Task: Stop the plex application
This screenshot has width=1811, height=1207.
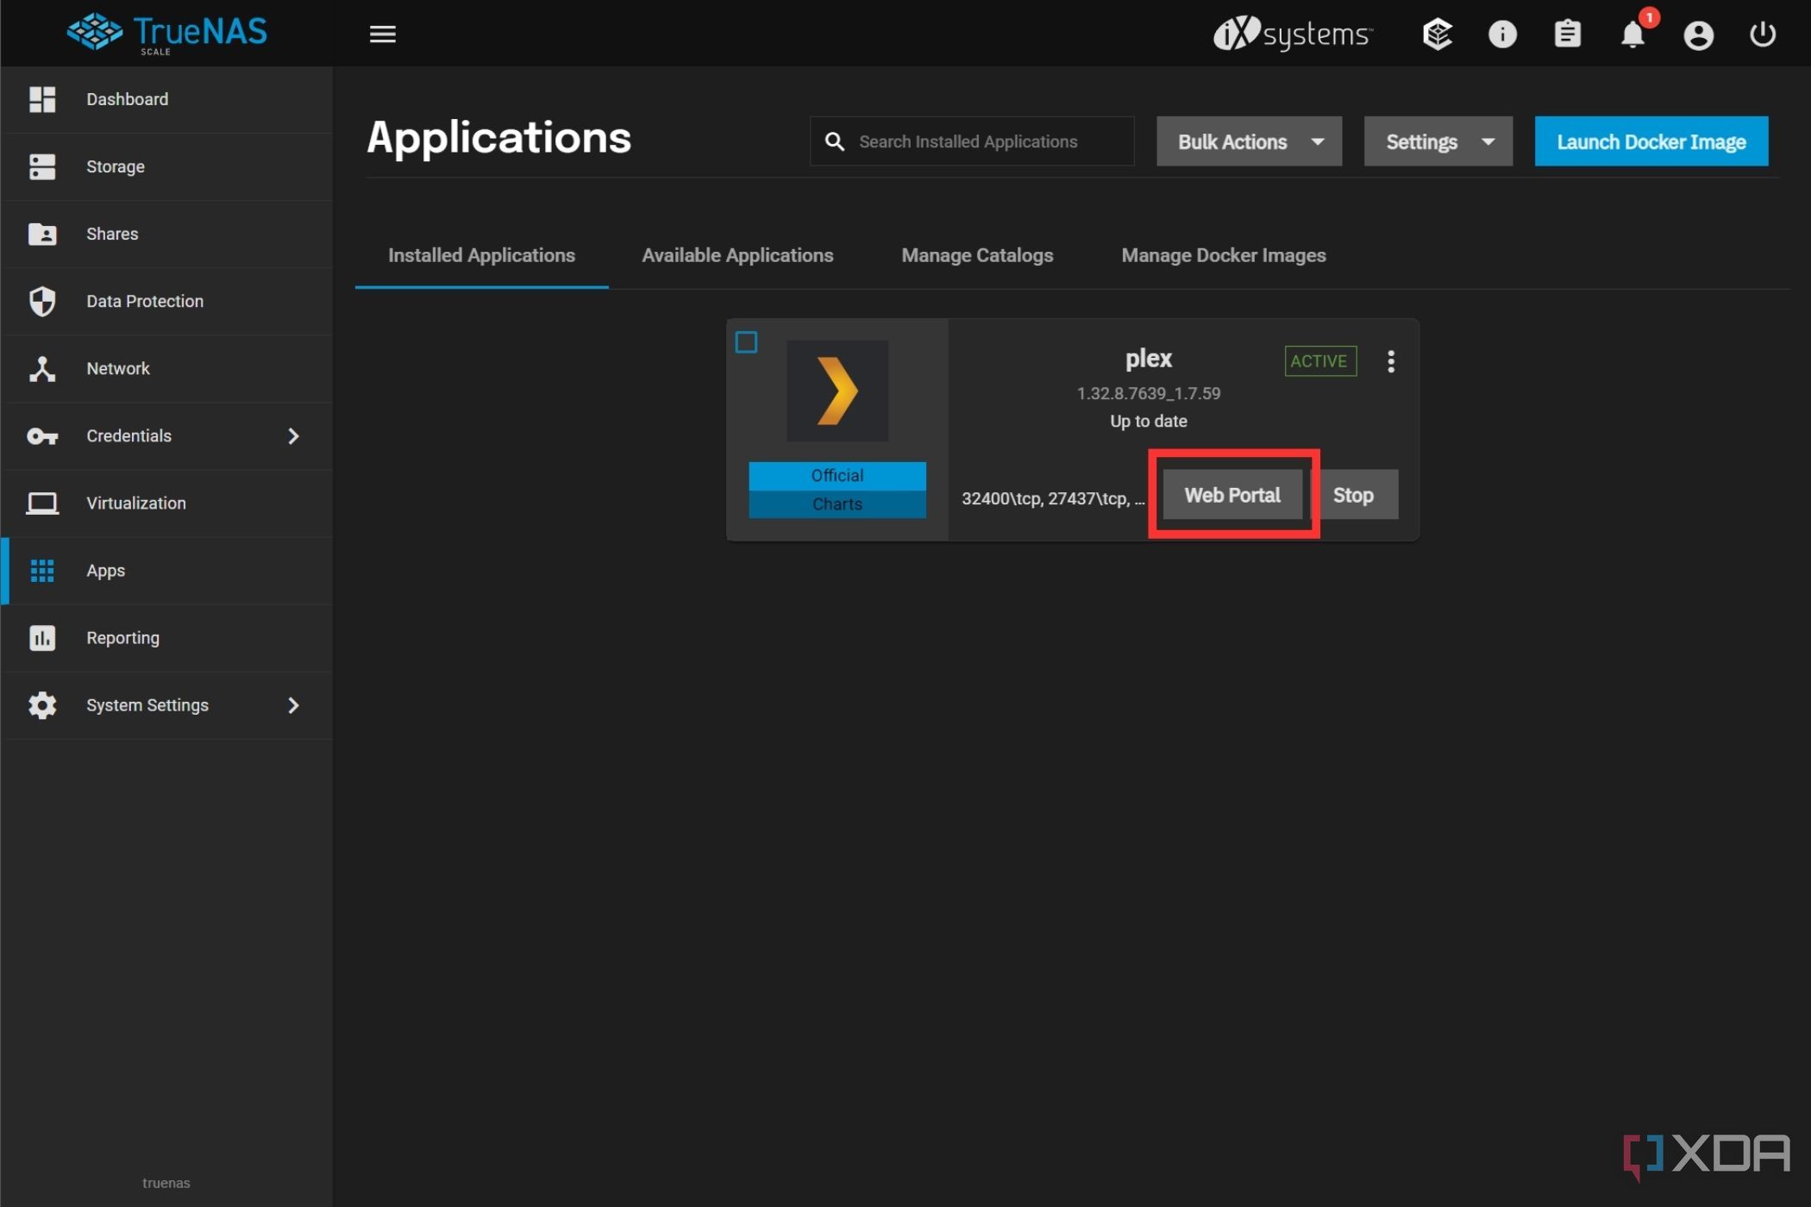Action: pos(1353,495)
